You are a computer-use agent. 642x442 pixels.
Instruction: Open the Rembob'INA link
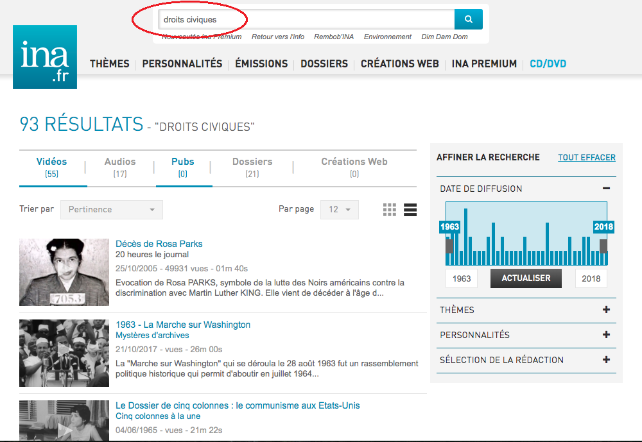[334, 37]
